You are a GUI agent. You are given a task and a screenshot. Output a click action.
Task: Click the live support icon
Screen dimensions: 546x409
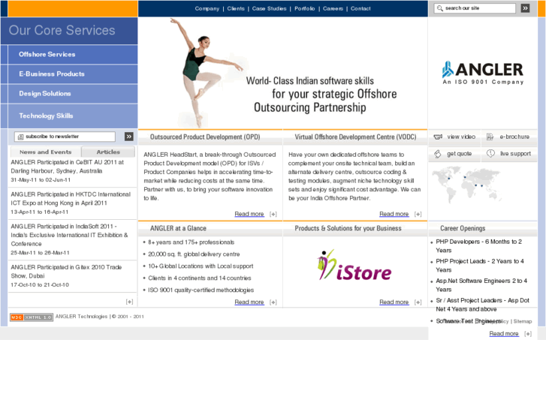click(x=490, y=154)
